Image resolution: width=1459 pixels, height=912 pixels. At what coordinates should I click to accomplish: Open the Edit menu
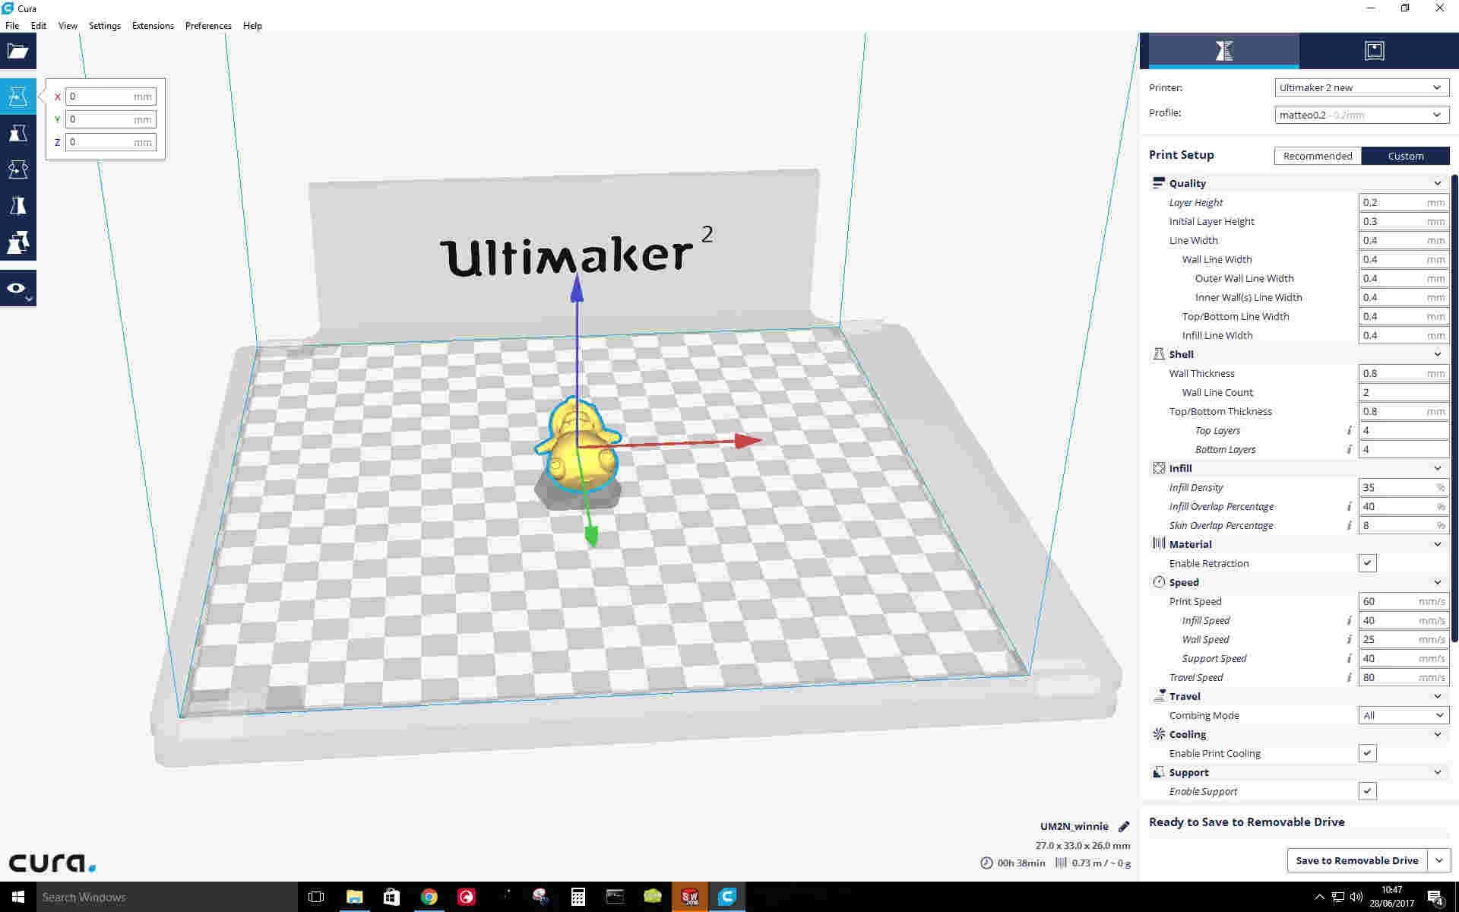coord(39,25)
